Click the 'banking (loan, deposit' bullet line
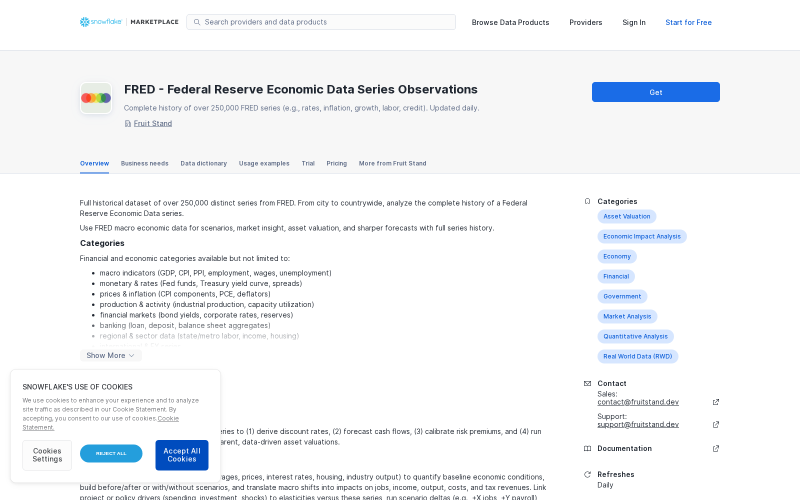800x500 pixels. click(185, 325)
